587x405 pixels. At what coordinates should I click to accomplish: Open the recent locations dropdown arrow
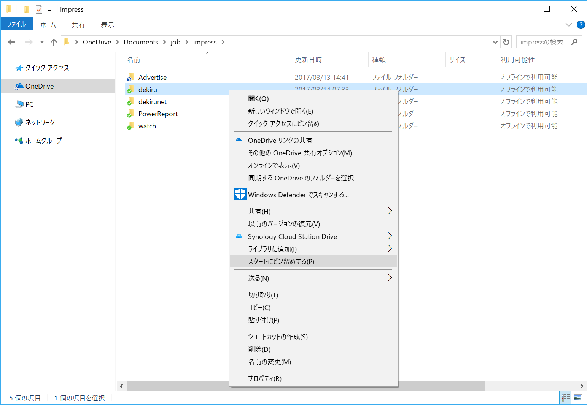(x=42, y=42)
